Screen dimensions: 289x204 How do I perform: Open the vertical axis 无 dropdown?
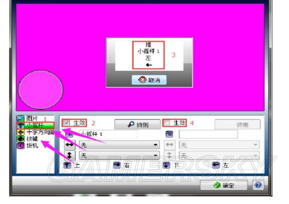pos(119,156)
